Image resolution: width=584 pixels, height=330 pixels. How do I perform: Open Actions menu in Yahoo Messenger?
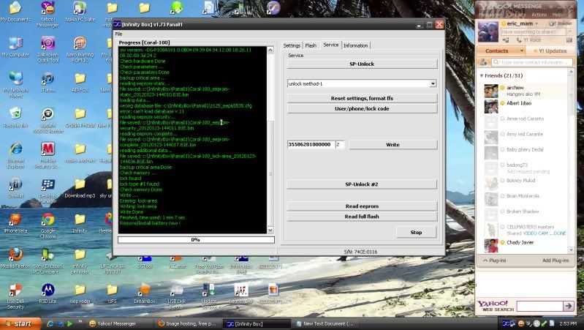click(539, 15)
